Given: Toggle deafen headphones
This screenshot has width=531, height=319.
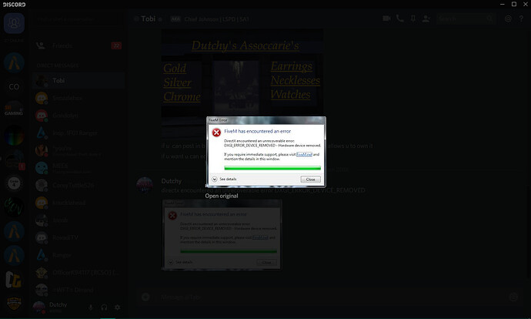Looking at the screenshot, I should [x=104, y=307].
